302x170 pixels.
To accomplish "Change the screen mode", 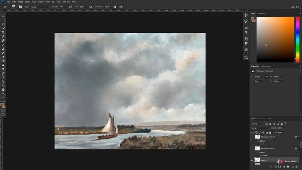I will [x=3, y=114].
